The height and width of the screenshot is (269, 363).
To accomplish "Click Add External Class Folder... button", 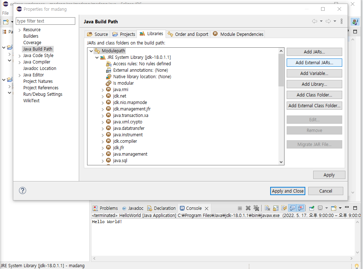I will coord(314,106).
